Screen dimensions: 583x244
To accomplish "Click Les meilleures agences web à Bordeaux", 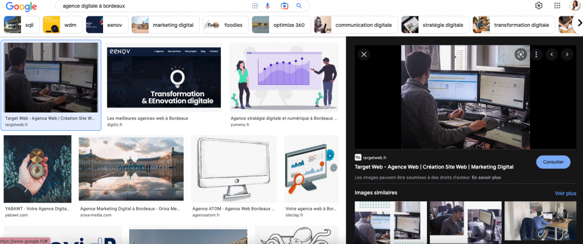I will [x=147, y=118].
